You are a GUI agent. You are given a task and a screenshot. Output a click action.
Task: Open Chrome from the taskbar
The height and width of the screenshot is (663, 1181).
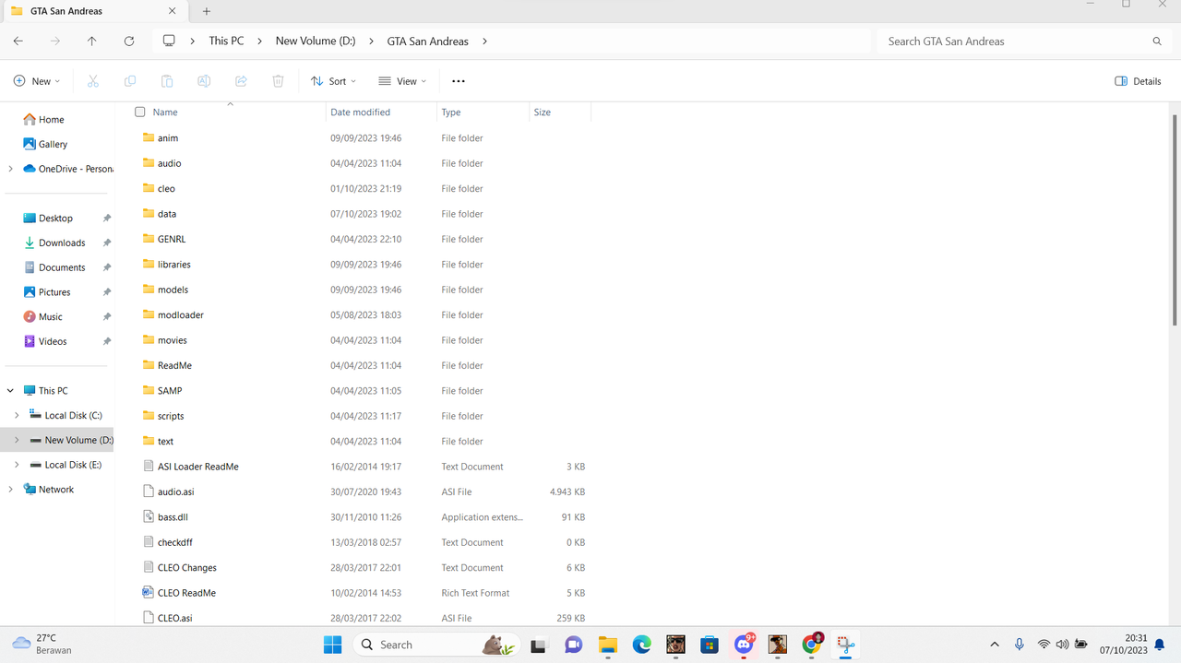[812, 645]
